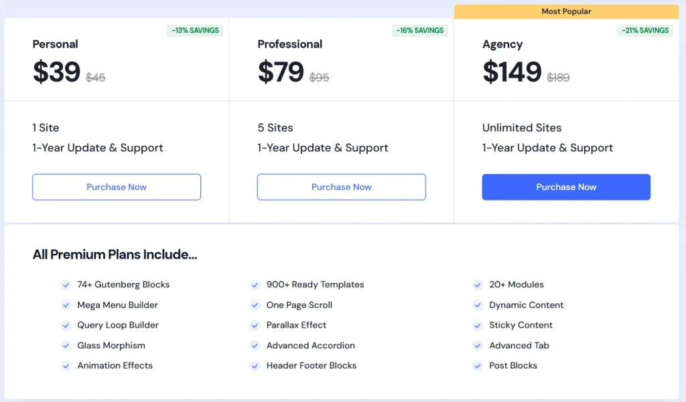Click checkmark icon beside Mega Menu Builder

[x=66, y=305]
